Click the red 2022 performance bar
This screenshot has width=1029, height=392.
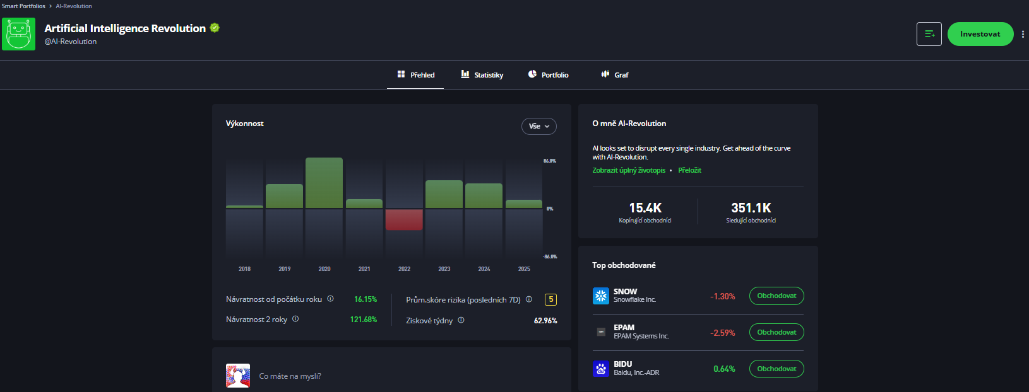coord(404,220)
